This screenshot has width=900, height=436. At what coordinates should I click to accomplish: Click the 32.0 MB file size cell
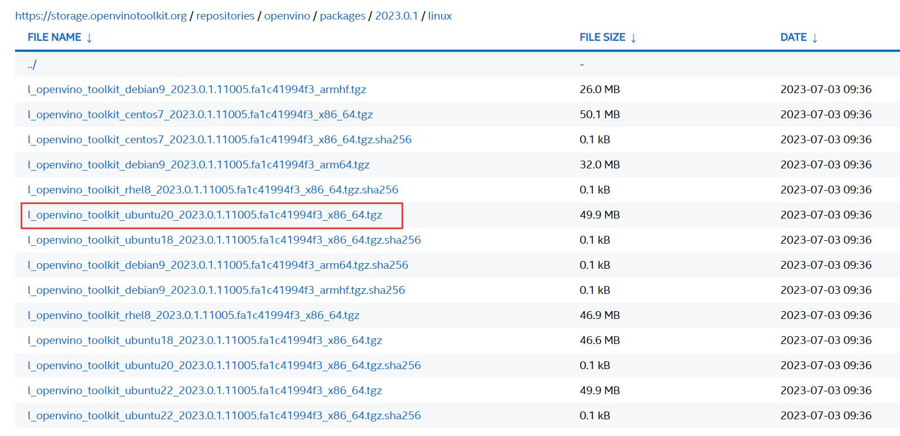[600, 164]
